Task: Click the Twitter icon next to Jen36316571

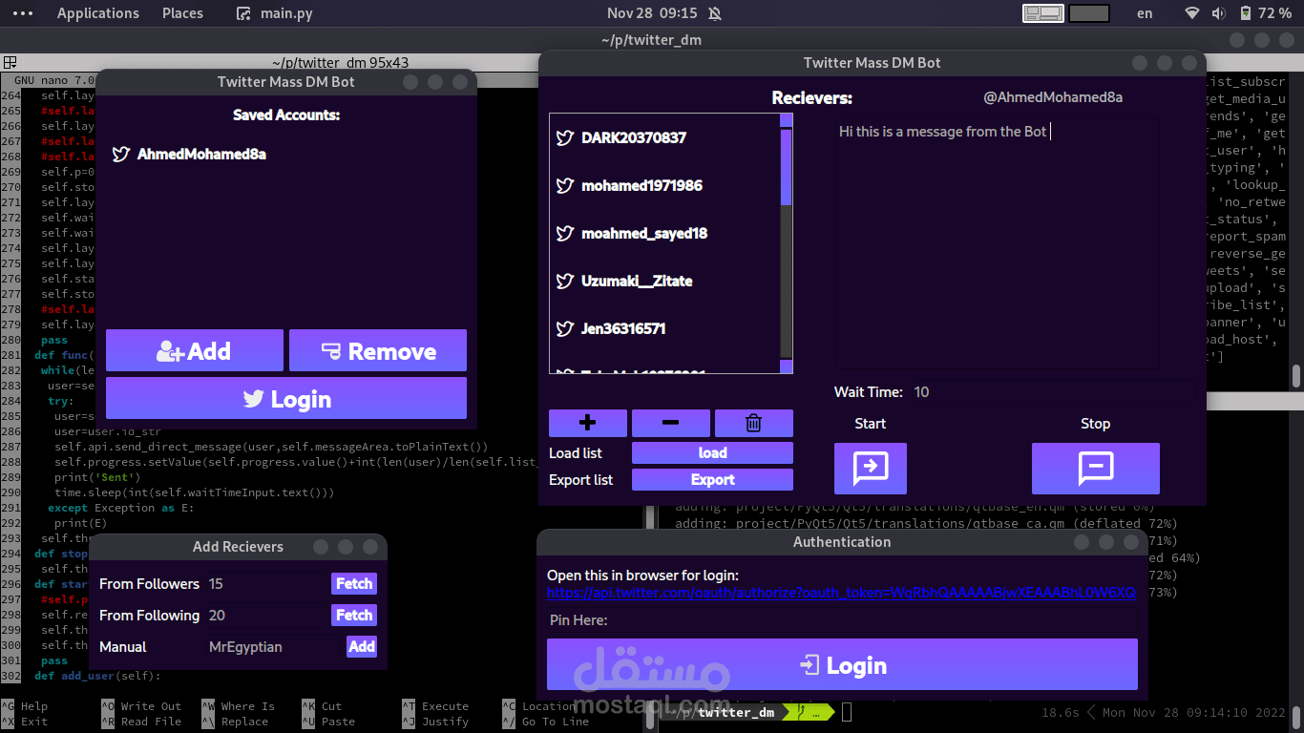Action: point(565,328)
